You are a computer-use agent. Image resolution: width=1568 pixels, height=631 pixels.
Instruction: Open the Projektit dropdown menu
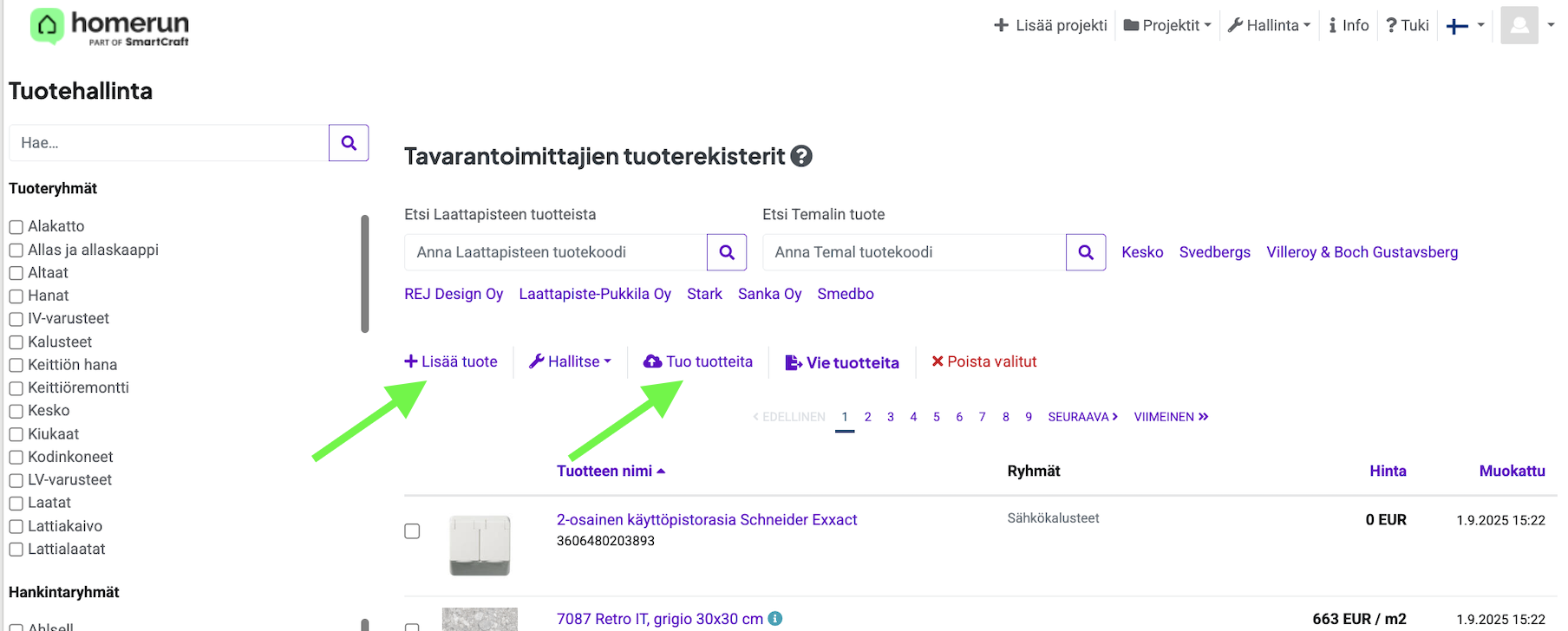click(x=1167, y=25)
